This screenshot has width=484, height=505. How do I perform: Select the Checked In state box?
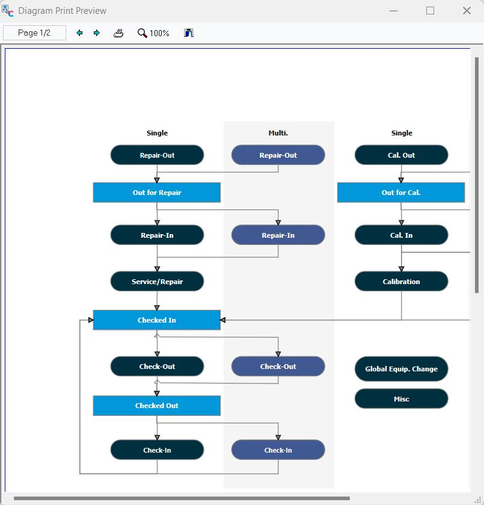coord(156,320)
